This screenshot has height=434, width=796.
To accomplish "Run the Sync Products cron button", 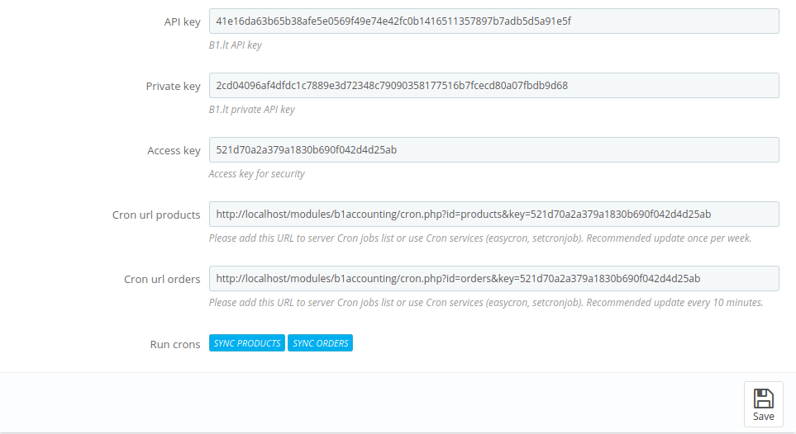I will (247, 343).
